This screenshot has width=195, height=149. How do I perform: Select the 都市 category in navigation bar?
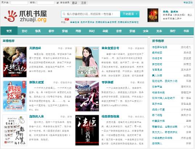[x=51, y=31]
